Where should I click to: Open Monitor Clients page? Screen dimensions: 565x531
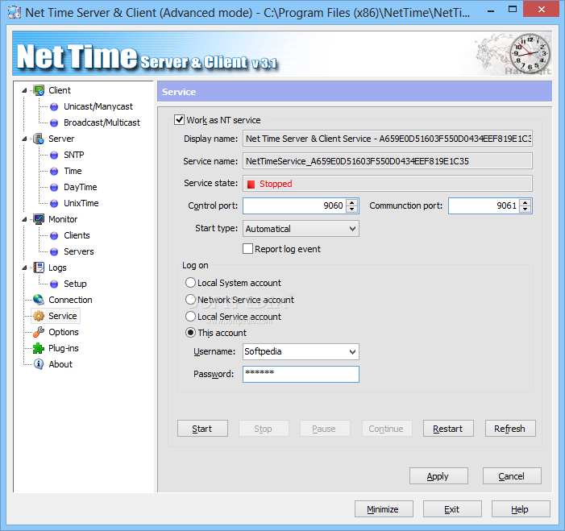(x=77, y=235)
